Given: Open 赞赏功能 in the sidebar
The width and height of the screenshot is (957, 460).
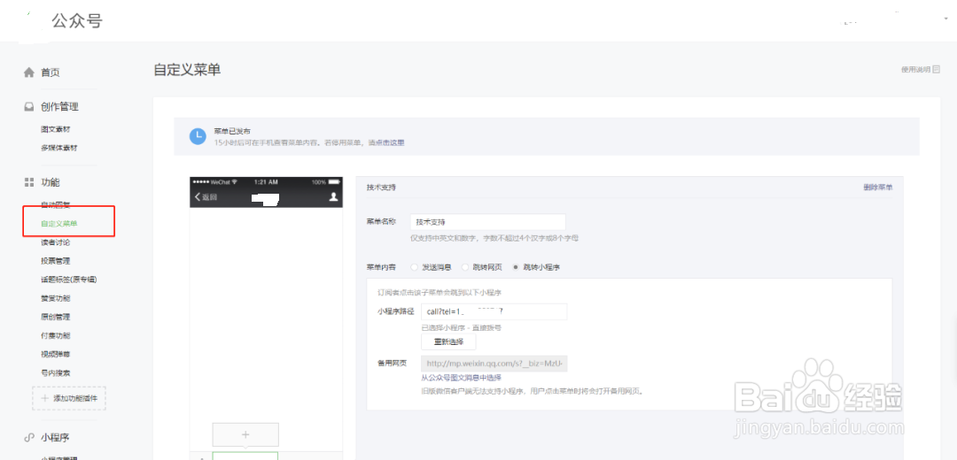Looking at the screenshot, I should tap(55, 298).
